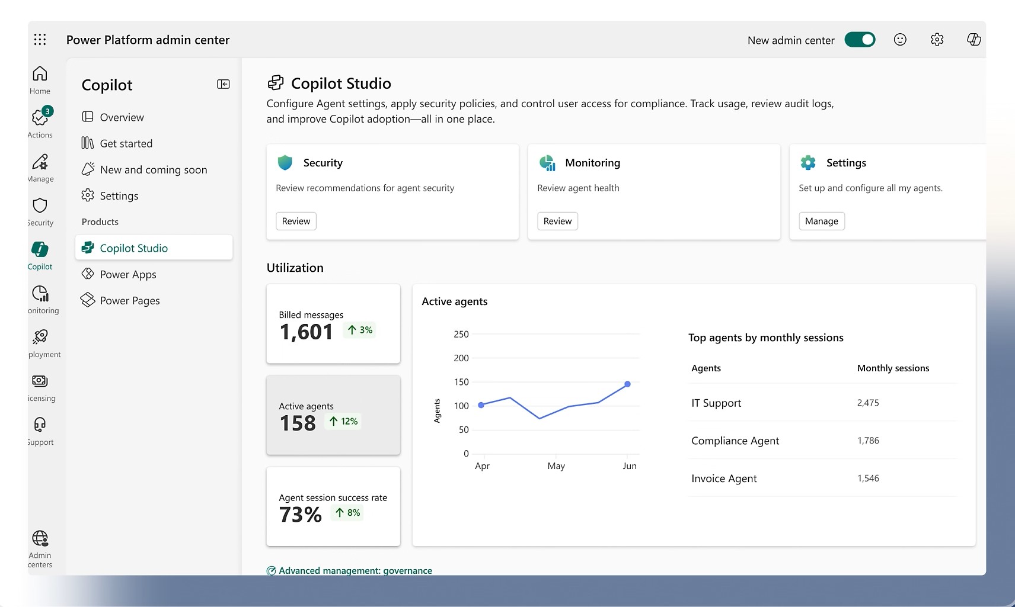Open New and coming soon menu item
Image resolution: width=1015 pixels, height=607 pixels.
(x=154, y=170)
